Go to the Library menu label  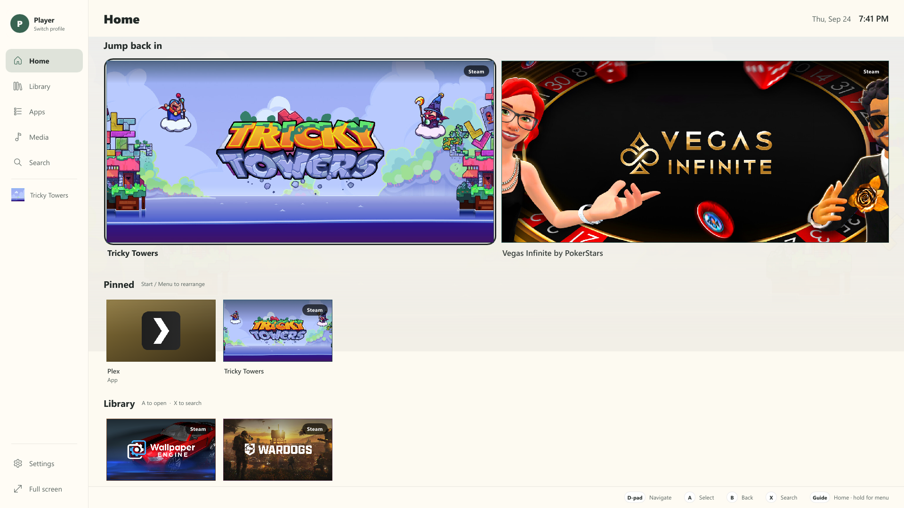click(40, 87)
